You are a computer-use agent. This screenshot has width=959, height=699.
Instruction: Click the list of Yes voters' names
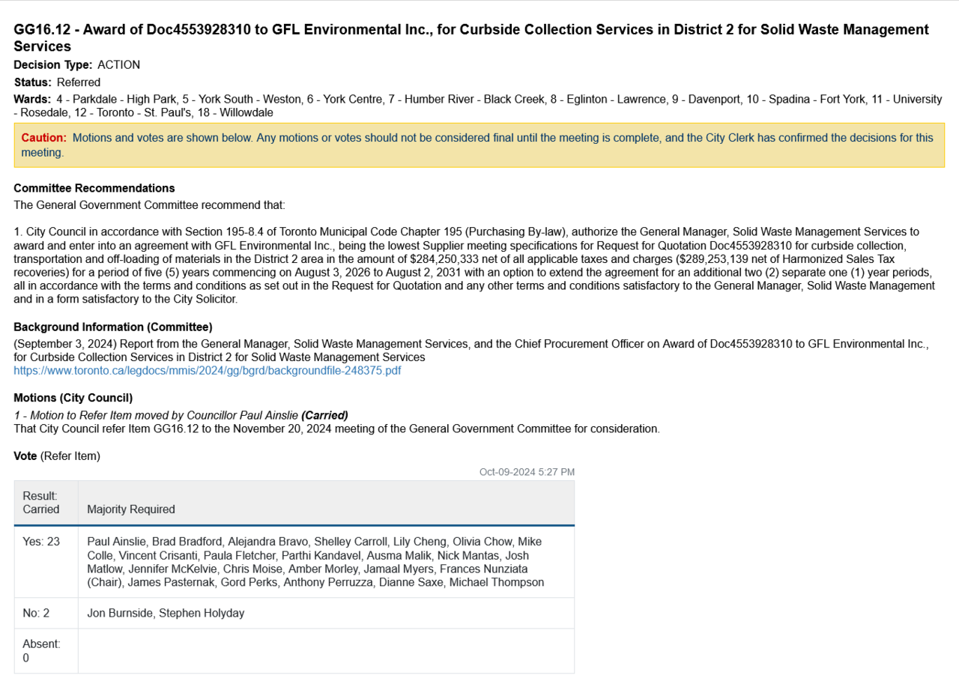coord(315,562)
